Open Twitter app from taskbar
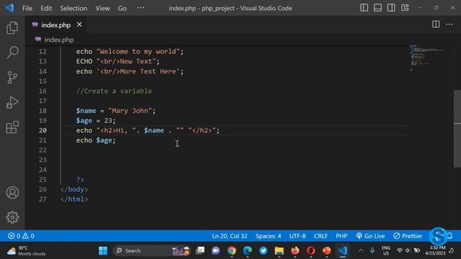Screen dimensions: 461x259 click(x=263, y=251)
